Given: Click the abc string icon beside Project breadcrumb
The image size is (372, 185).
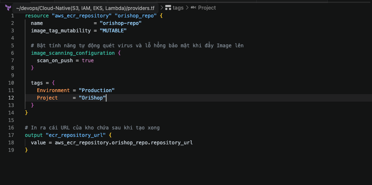Looking at the screenshot, I should tap(193, 8).
